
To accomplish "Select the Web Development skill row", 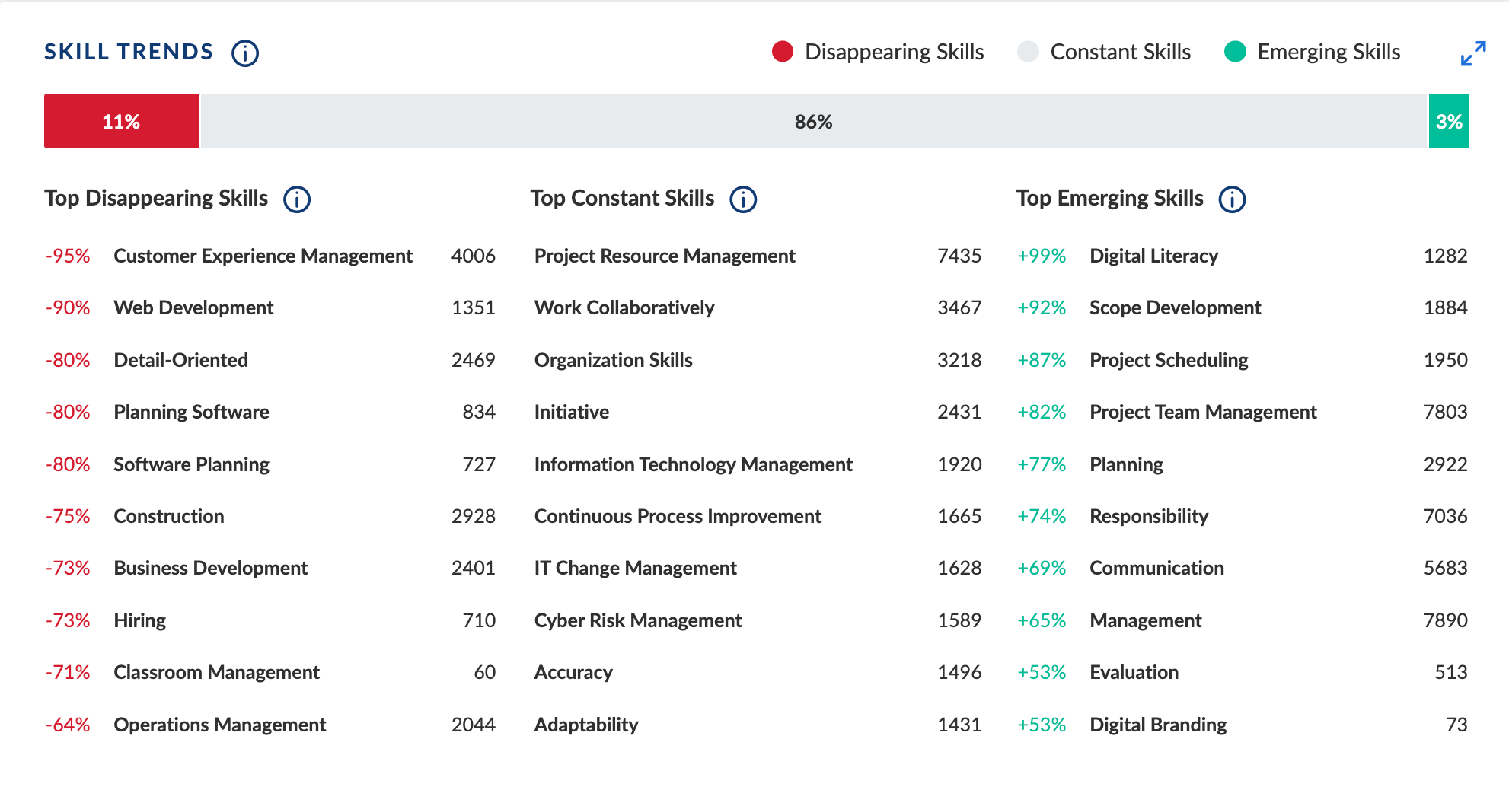I will pos(270,307).
